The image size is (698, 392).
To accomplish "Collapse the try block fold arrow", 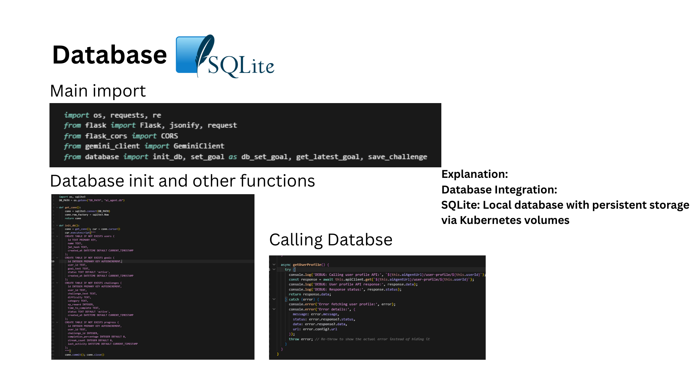I will pos(274,269).
